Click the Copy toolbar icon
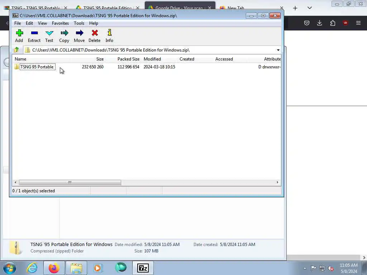367x275 pixels. tap(64, 36)
